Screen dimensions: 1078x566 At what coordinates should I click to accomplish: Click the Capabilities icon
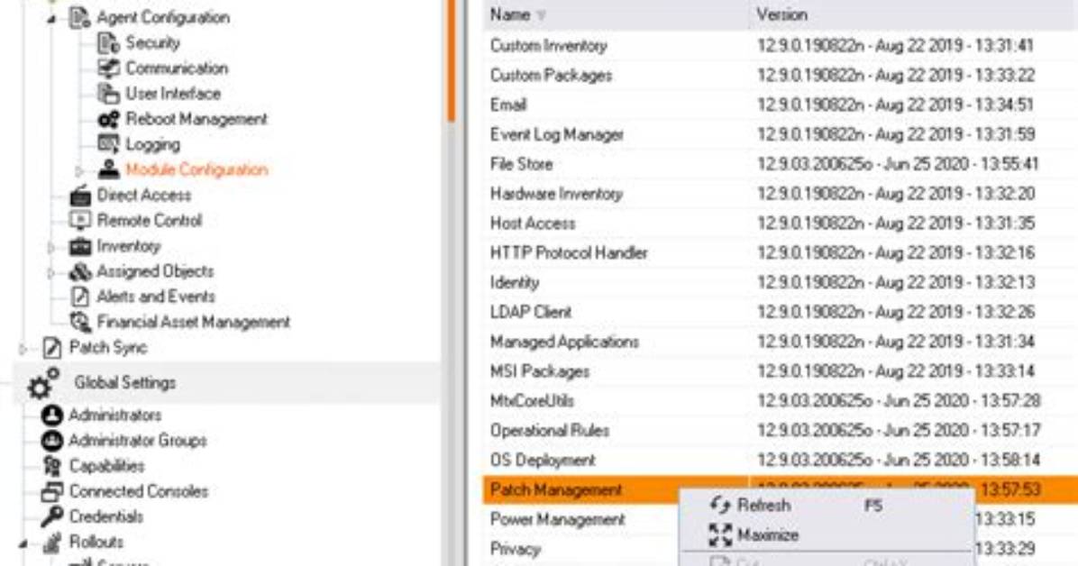(52, 466)
